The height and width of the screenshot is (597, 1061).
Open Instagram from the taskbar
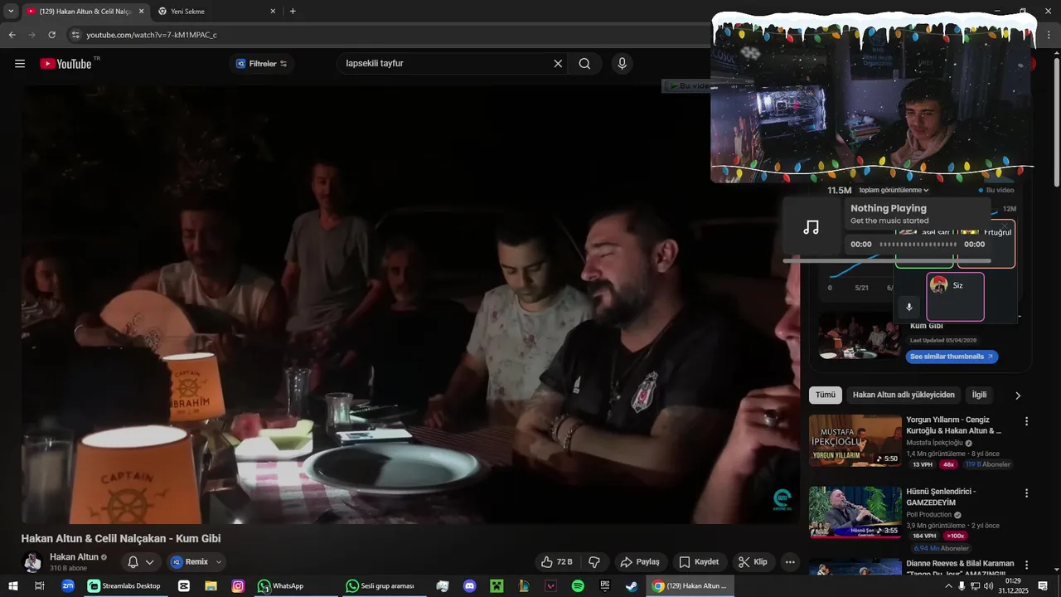(238, 586)
